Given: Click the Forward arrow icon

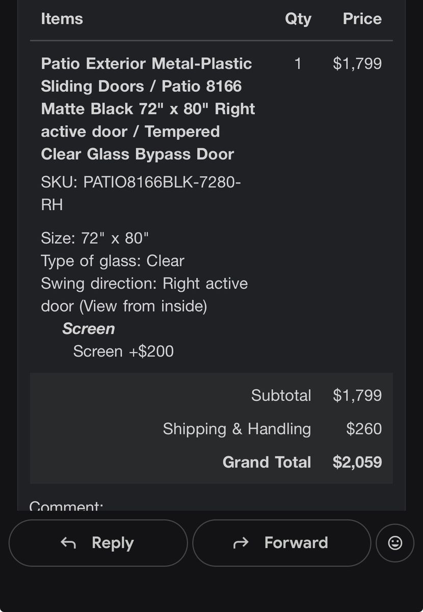Looking at the screenshot, I should click(x=241, y=543).
